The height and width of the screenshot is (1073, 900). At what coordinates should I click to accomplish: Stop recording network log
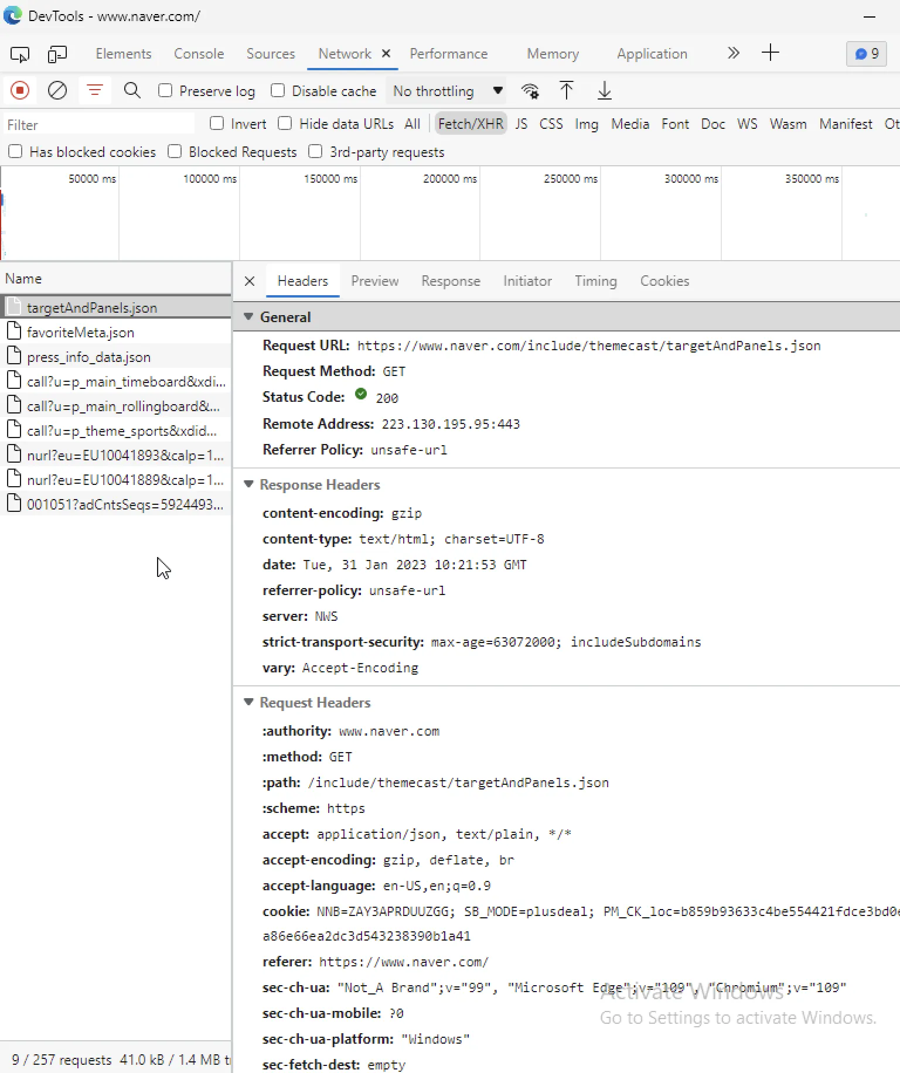(20, 91)
